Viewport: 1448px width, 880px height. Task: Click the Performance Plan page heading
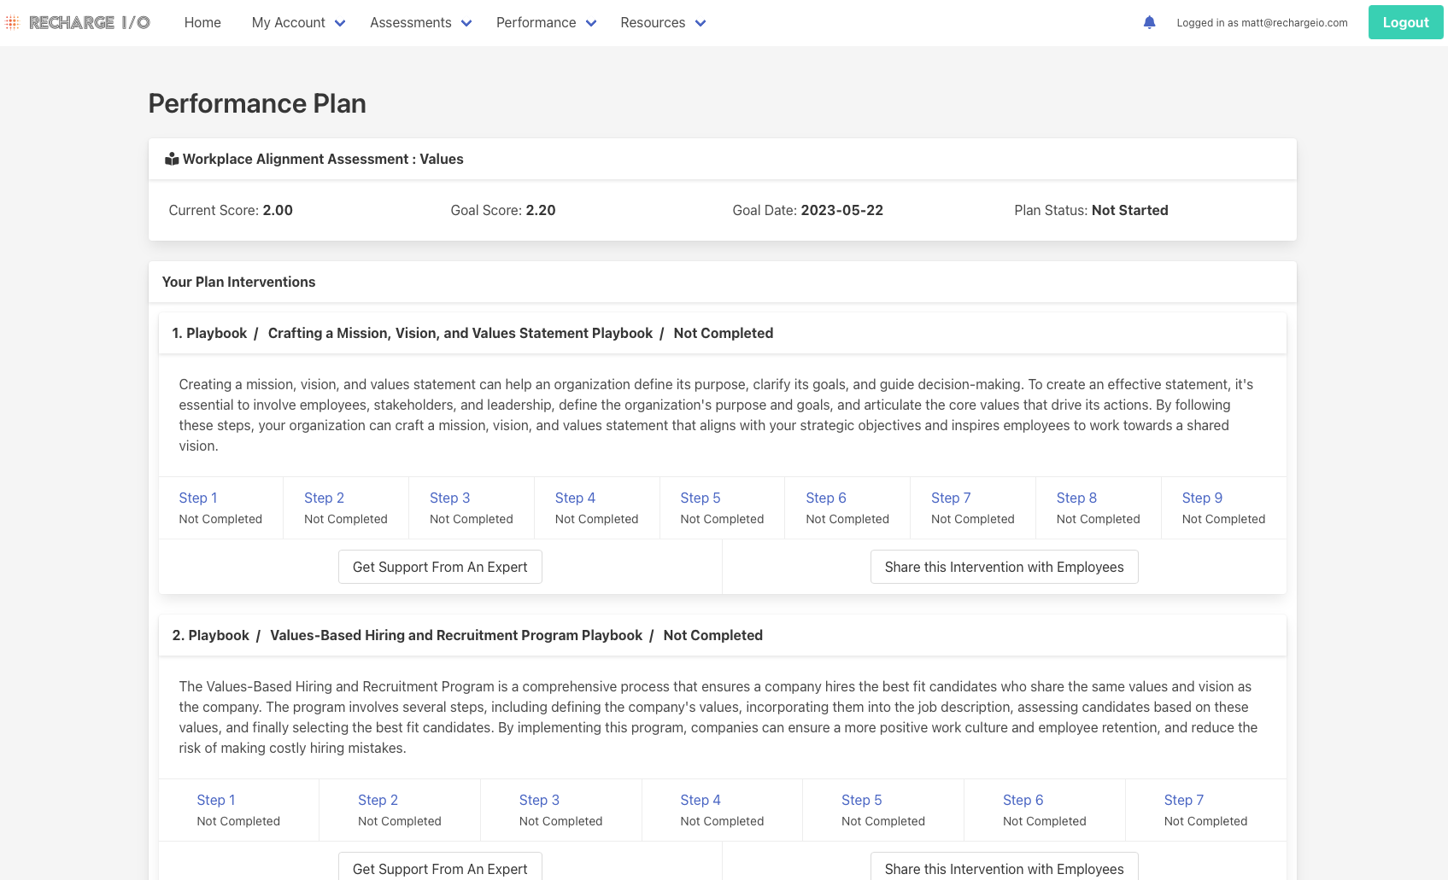coord(257,103)
